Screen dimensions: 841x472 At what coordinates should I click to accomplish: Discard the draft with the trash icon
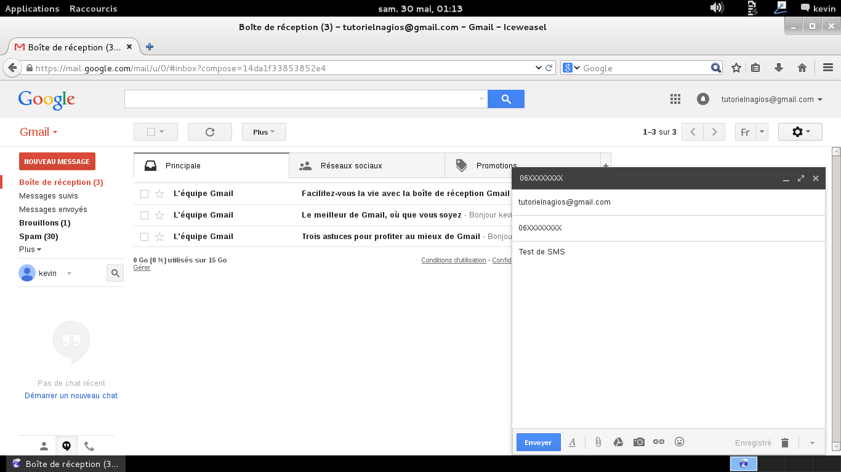pyautogui.click(x=785, y=442)
